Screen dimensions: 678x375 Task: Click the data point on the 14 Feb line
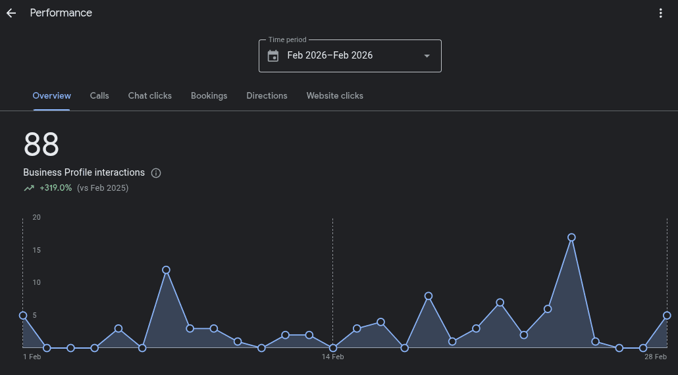coord(333,348)
